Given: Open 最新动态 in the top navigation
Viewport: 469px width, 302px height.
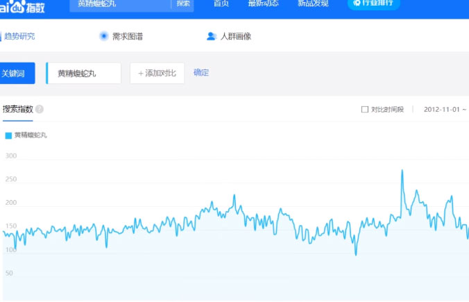Looking at the screenshot, I should point(263,3).
